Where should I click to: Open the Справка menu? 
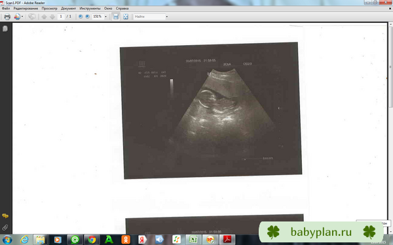[x=122, y=8]
